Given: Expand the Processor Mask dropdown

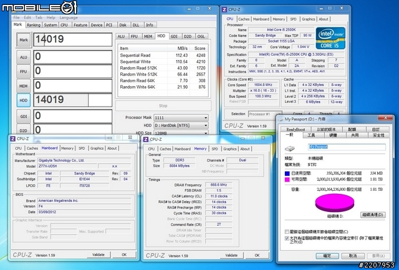Looking at the screenshot, I should tap(206, 118).
